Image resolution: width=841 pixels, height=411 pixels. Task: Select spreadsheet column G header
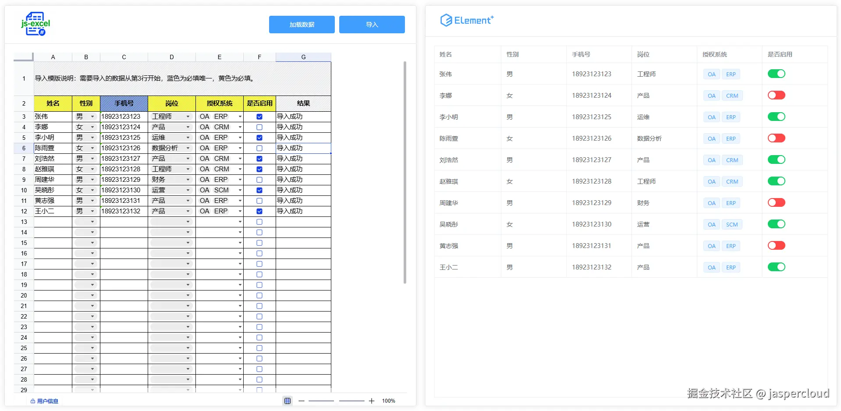303,57
